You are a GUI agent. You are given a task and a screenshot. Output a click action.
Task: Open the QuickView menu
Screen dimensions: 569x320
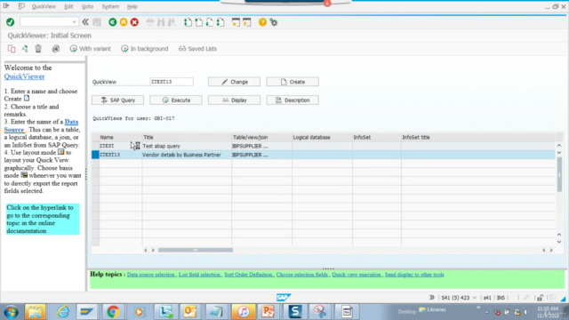pyautogui.click(x=44, y=6)
